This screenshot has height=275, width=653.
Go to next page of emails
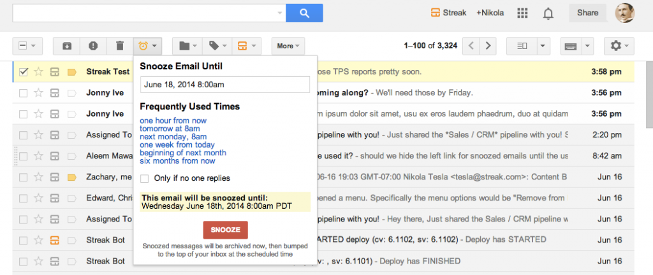point(488,46)
